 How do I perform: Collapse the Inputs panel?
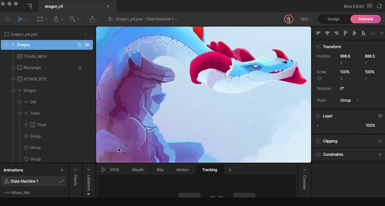[75, 170]
